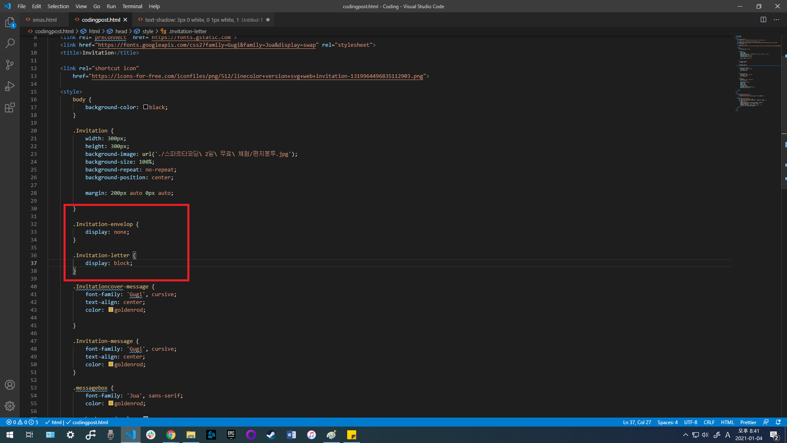787x443 pixels.
Task: Click the goldenrod color swatch on line 43
Action: [x=111, y=310]
